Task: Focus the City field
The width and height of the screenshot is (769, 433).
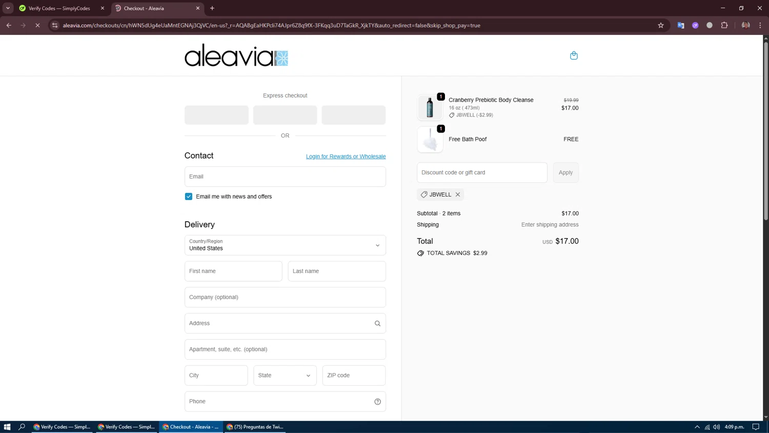Action: [216, 376]
